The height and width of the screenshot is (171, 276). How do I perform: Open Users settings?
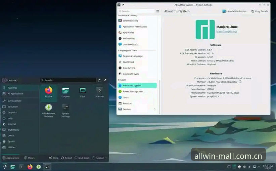click(137, 97)
